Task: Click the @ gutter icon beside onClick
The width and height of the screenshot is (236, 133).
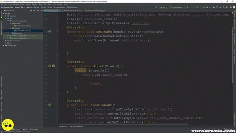Action: [x=53, y=66]
